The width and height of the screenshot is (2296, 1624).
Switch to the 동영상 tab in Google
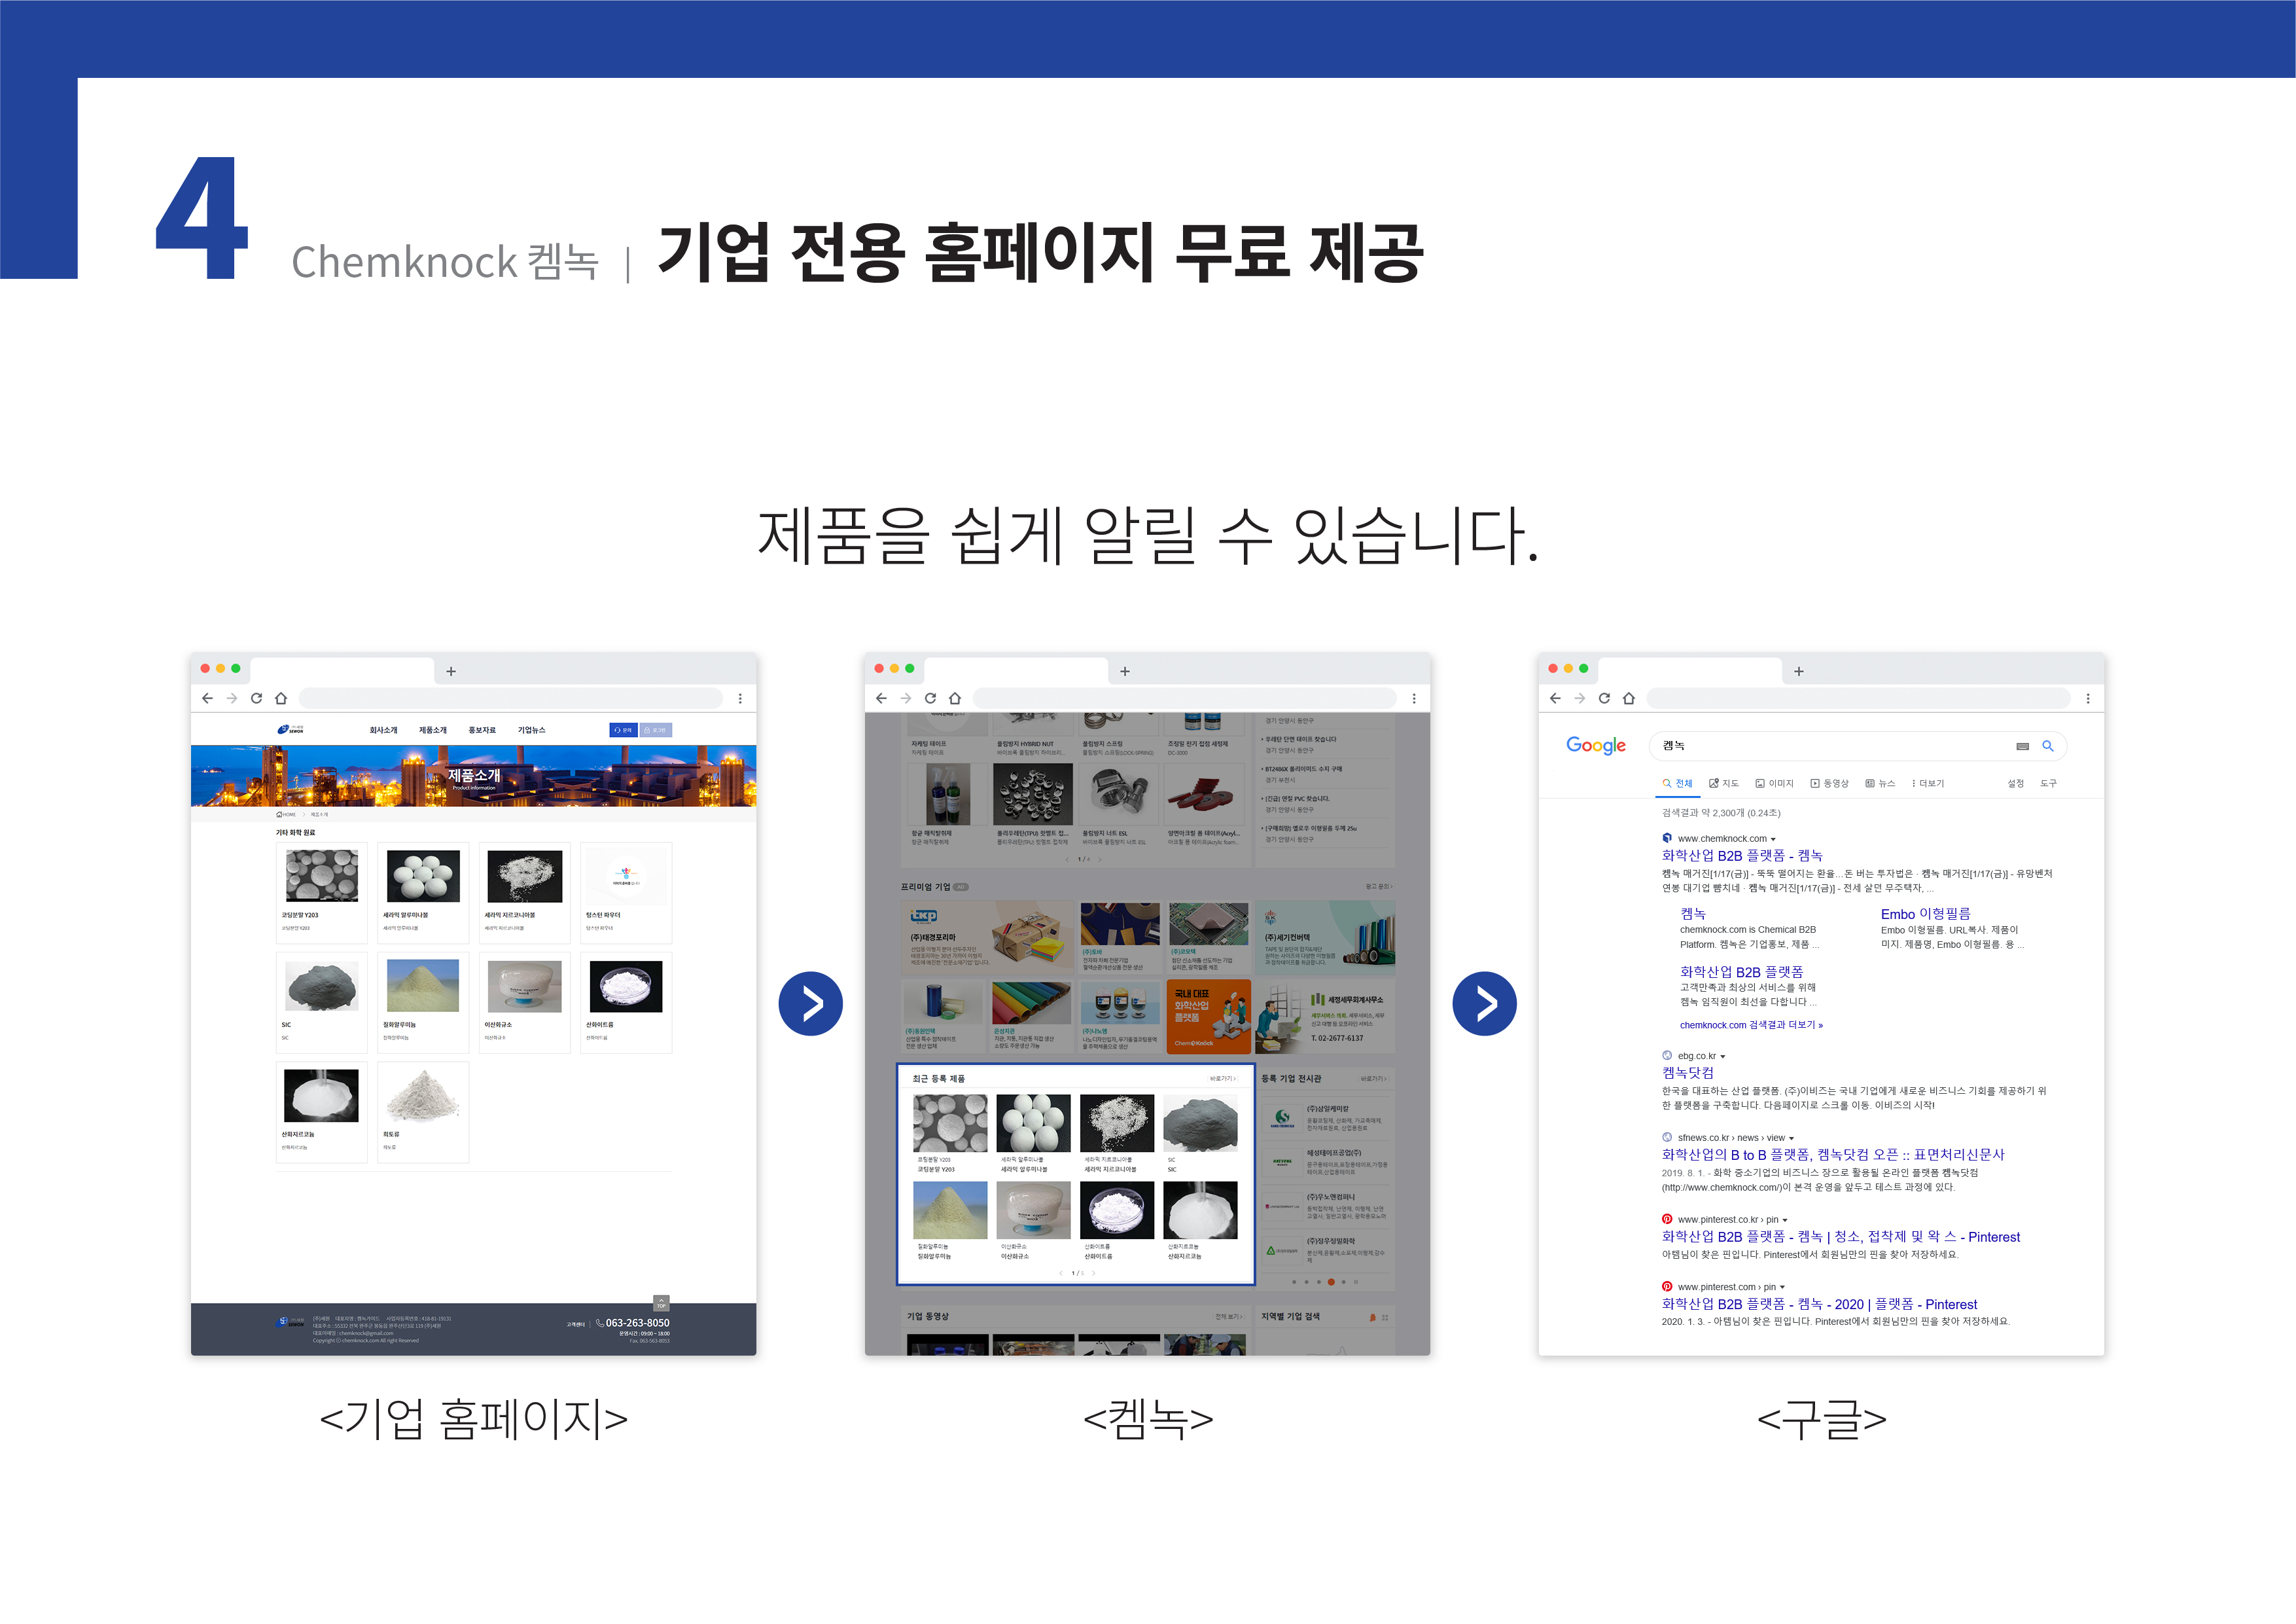coord(1830,784)
